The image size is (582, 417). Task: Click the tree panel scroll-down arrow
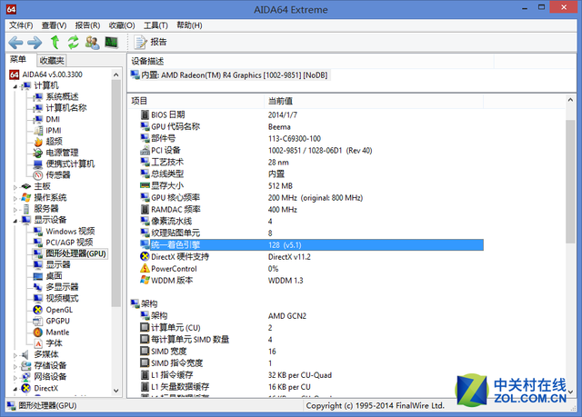click(116, 391)
